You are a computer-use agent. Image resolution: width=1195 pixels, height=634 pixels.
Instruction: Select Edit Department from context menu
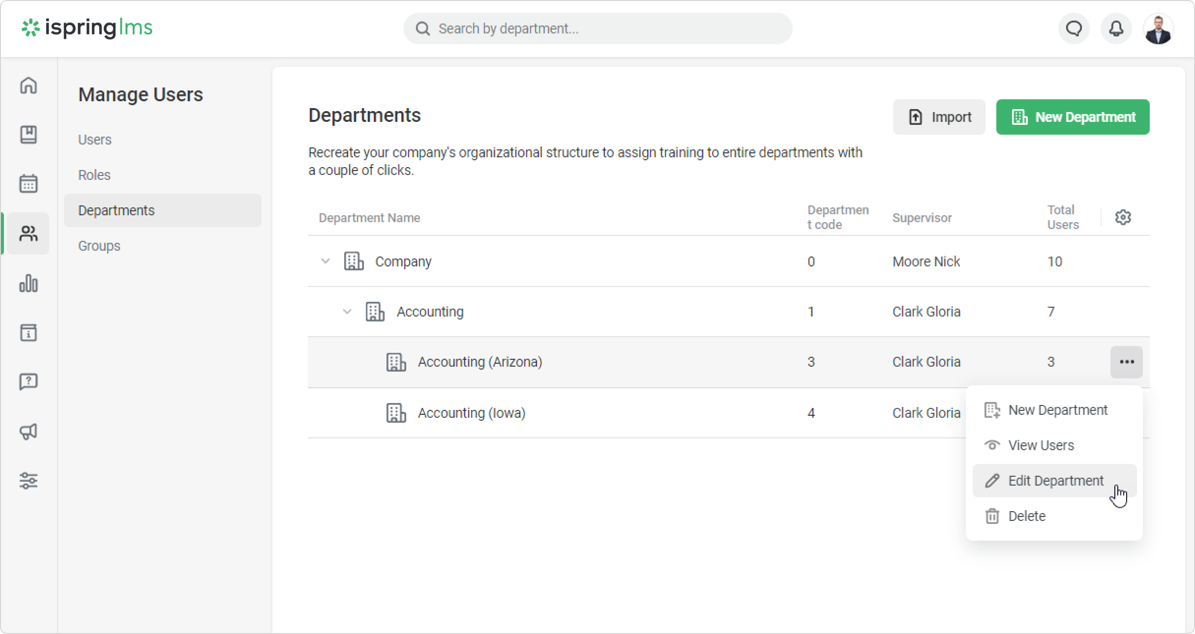pos(1055,481)
